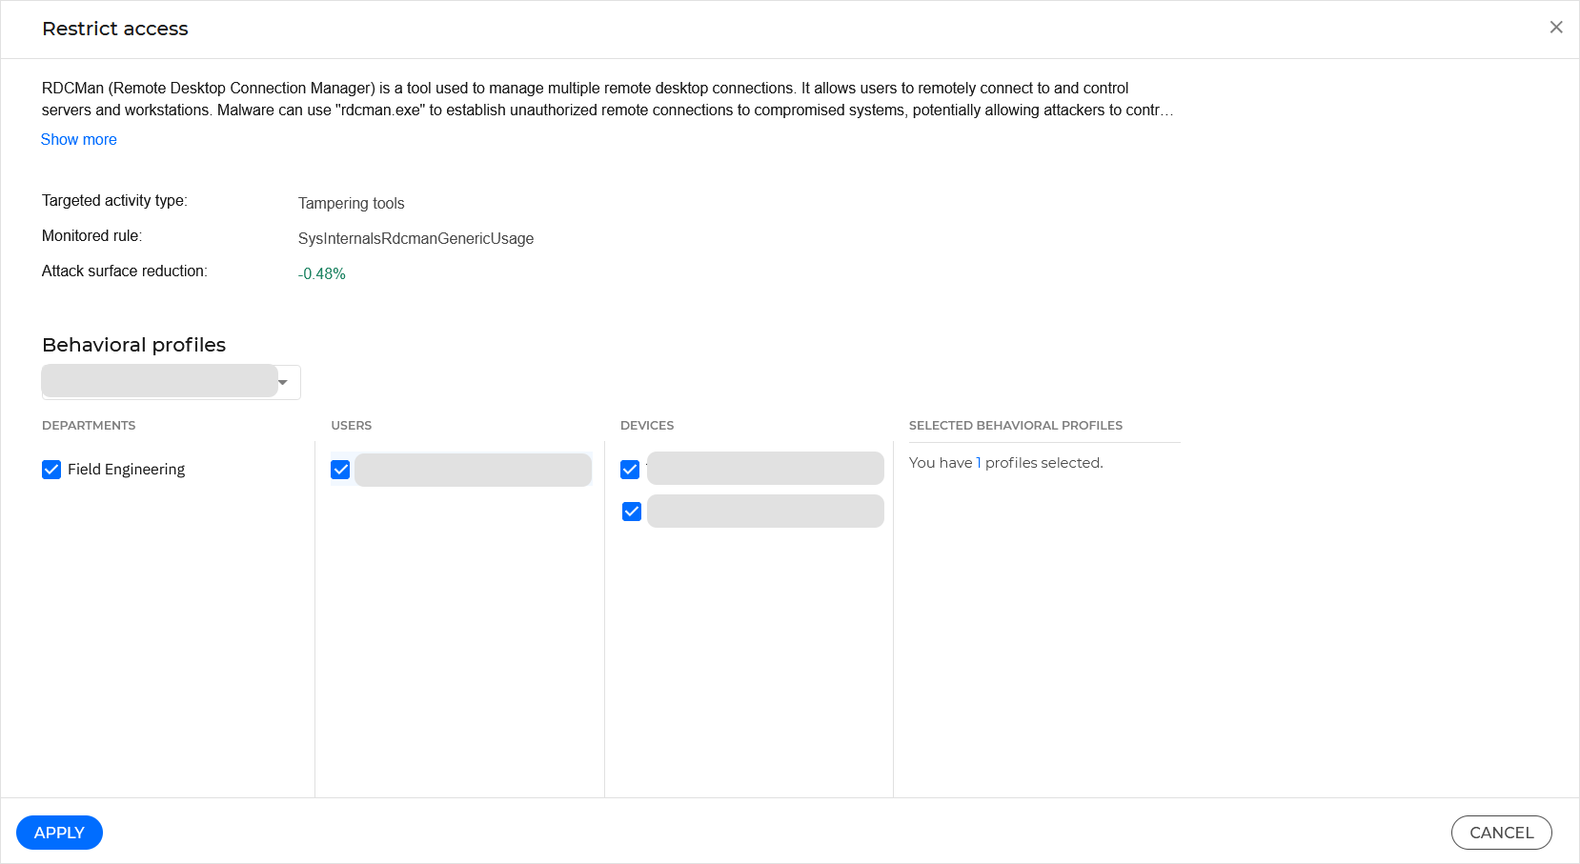The height and width of the screenshot is (864, 1580).
Task: Click the '1' in profiles selected text
Action: 977,462
